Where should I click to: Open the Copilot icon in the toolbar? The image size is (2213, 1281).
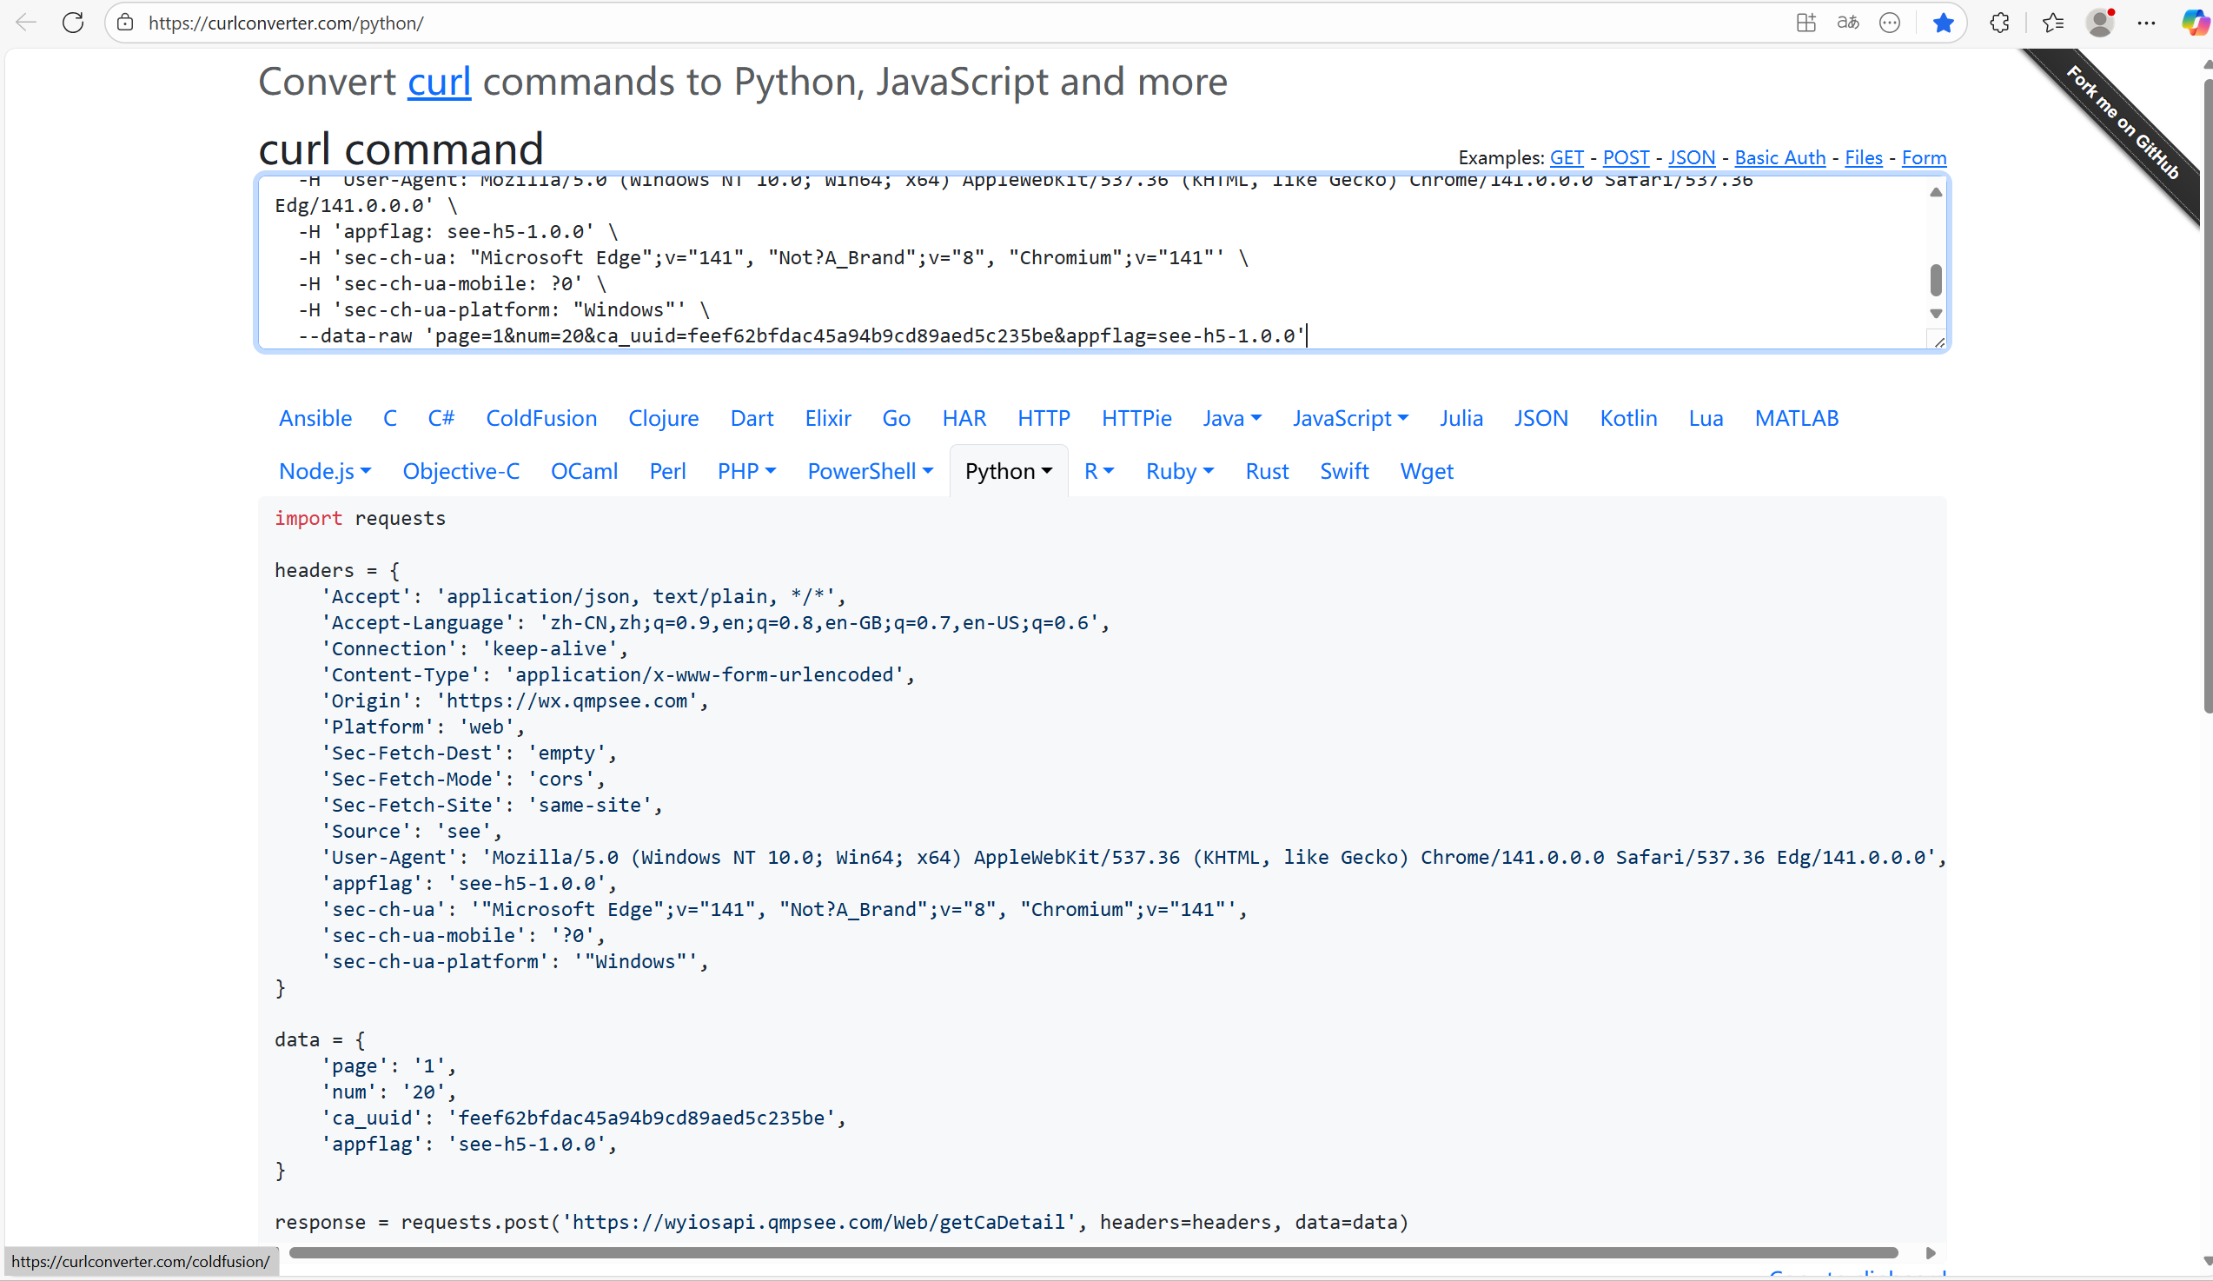2194,23
